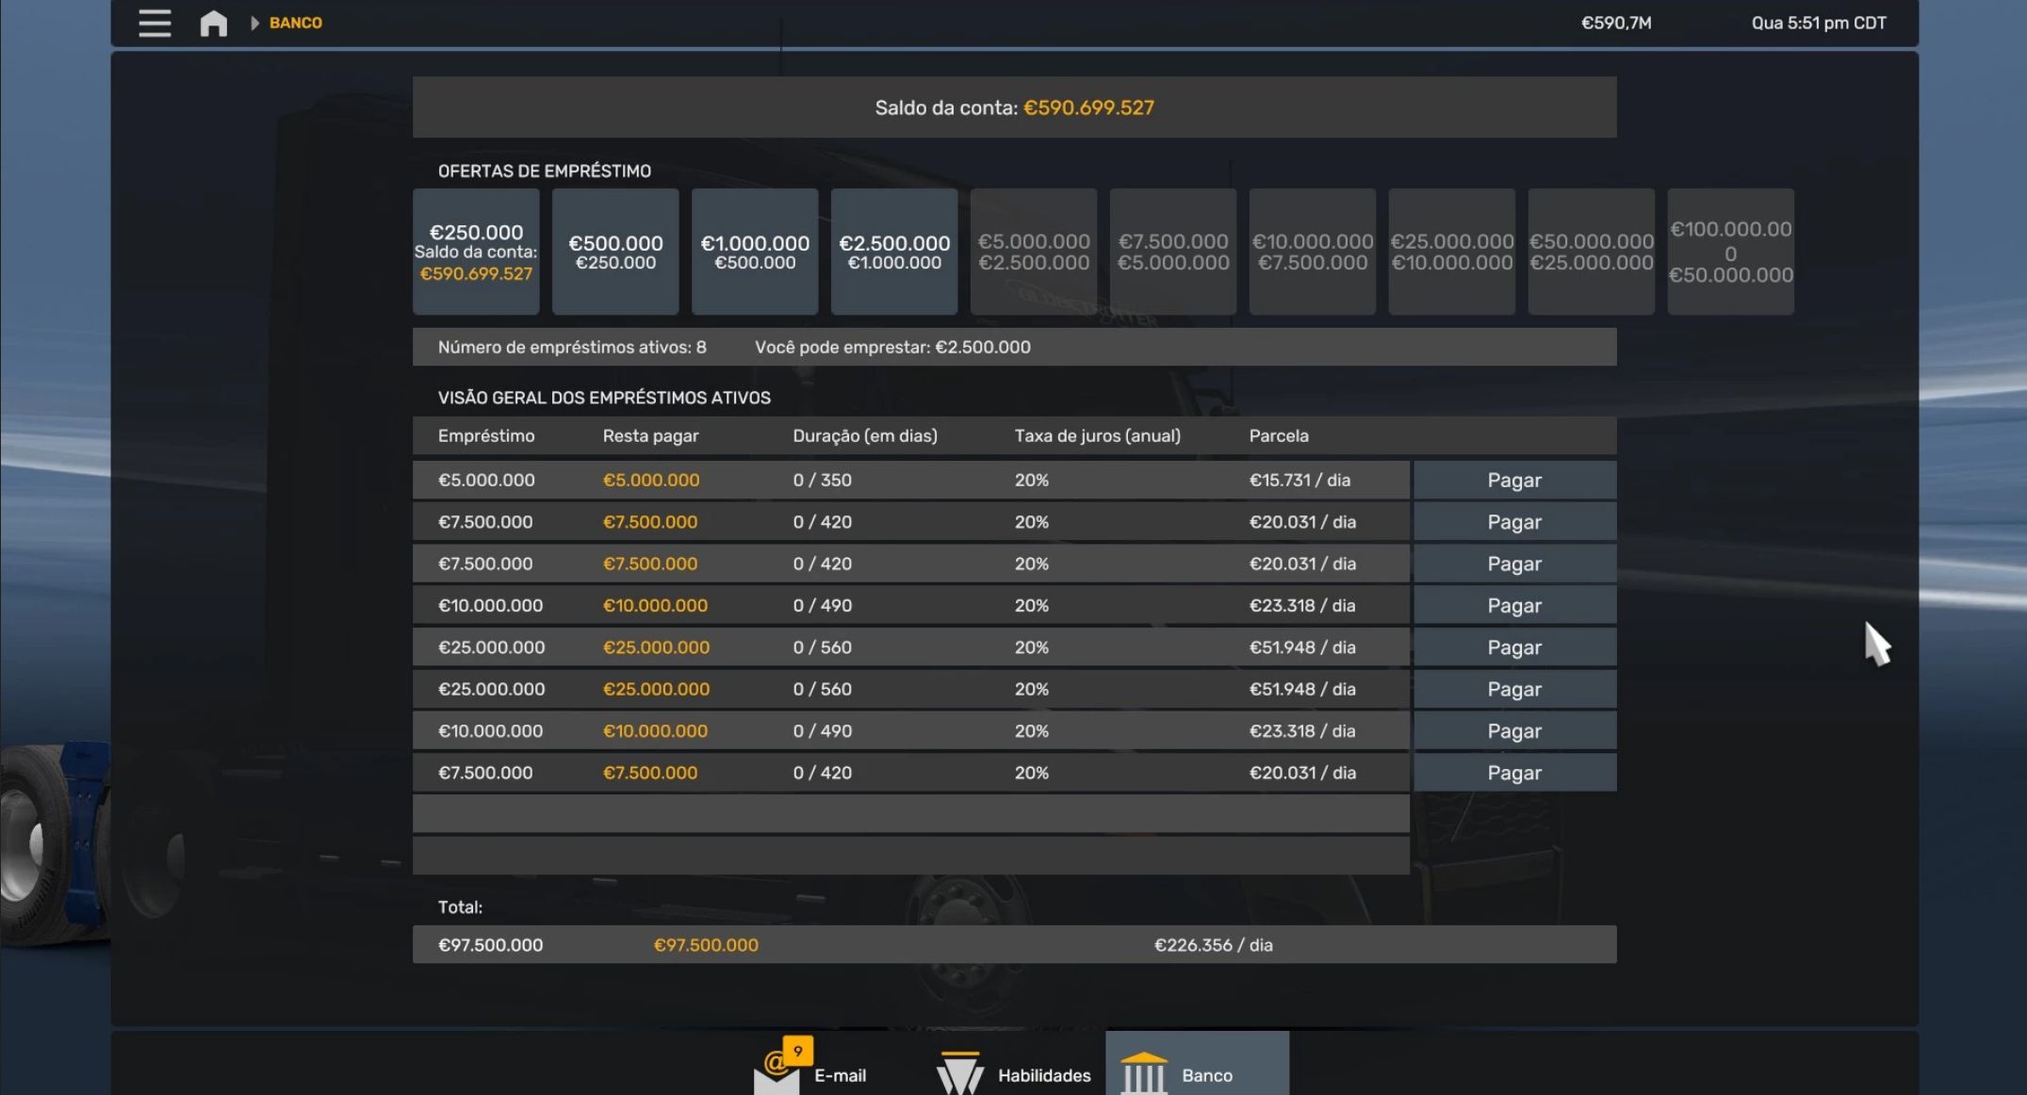The image size is (2027, 1095).
Task: Click the Habilidades skills icon
Action: pyautogui.click(x=959, y=1073)
